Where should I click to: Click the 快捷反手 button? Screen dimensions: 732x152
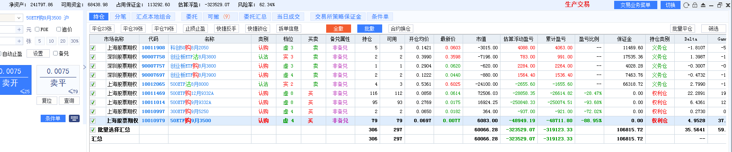coord(227,29)
